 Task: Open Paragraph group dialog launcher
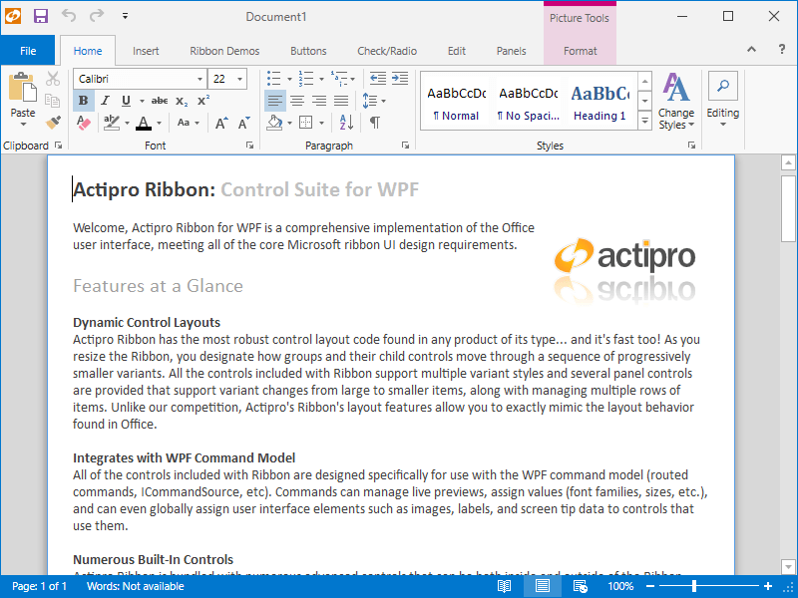[405, 146]
